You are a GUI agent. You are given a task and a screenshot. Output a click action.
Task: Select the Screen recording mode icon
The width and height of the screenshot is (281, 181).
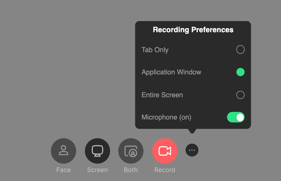click(x=97, y=151)
